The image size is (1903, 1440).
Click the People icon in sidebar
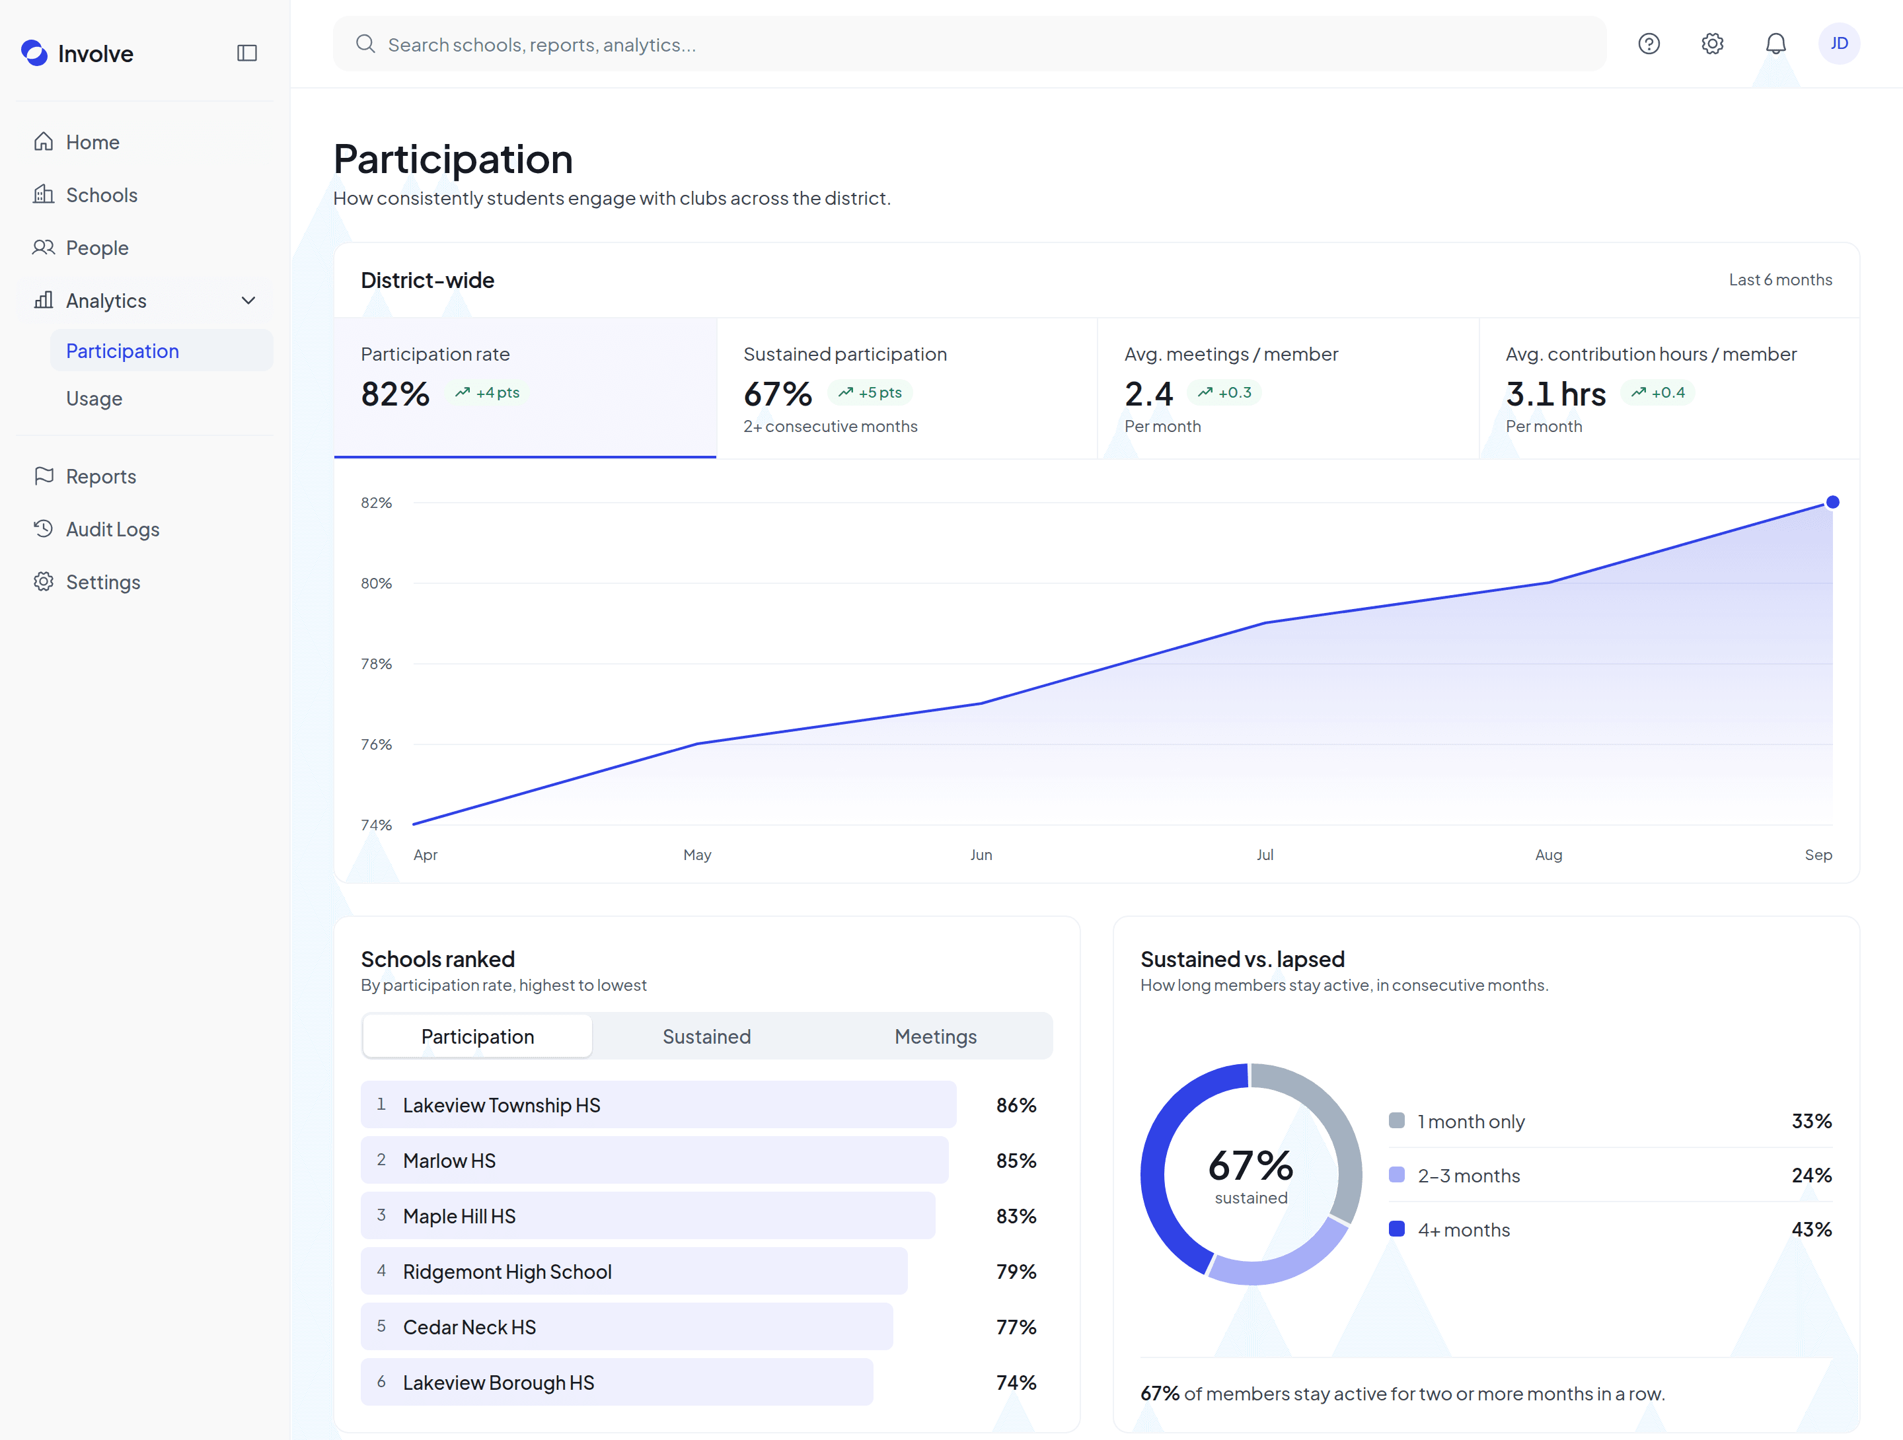[43, 248]
